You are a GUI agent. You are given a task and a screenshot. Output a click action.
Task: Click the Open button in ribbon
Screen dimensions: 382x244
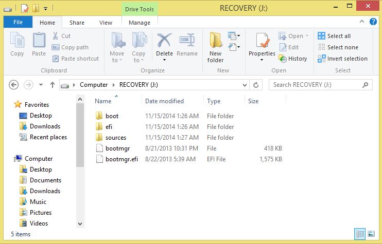tap(293, 36)
